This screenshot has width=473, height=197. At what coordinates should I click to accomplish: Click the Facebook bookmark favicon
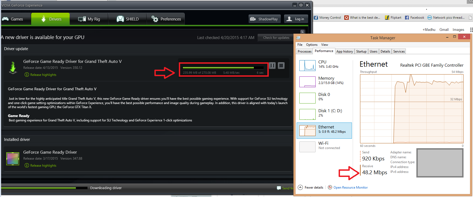coord(407,18)
